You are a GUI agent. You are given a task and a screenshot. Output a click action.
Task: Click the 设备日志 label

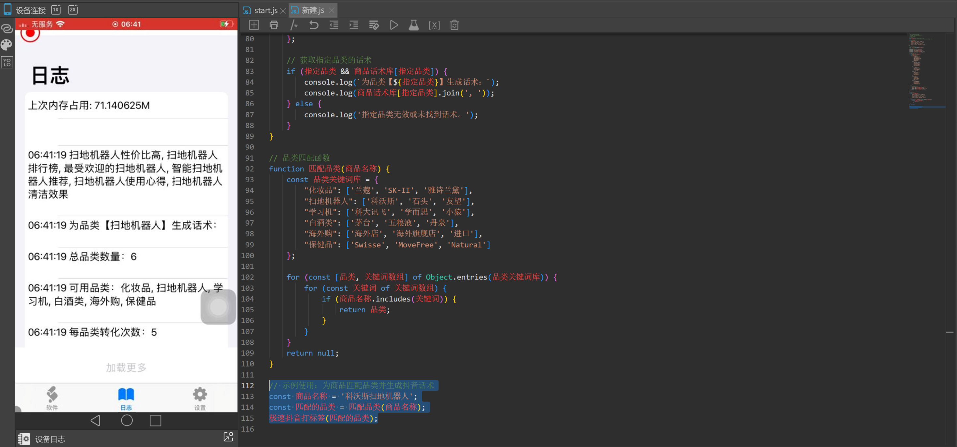tap(50, 439)
